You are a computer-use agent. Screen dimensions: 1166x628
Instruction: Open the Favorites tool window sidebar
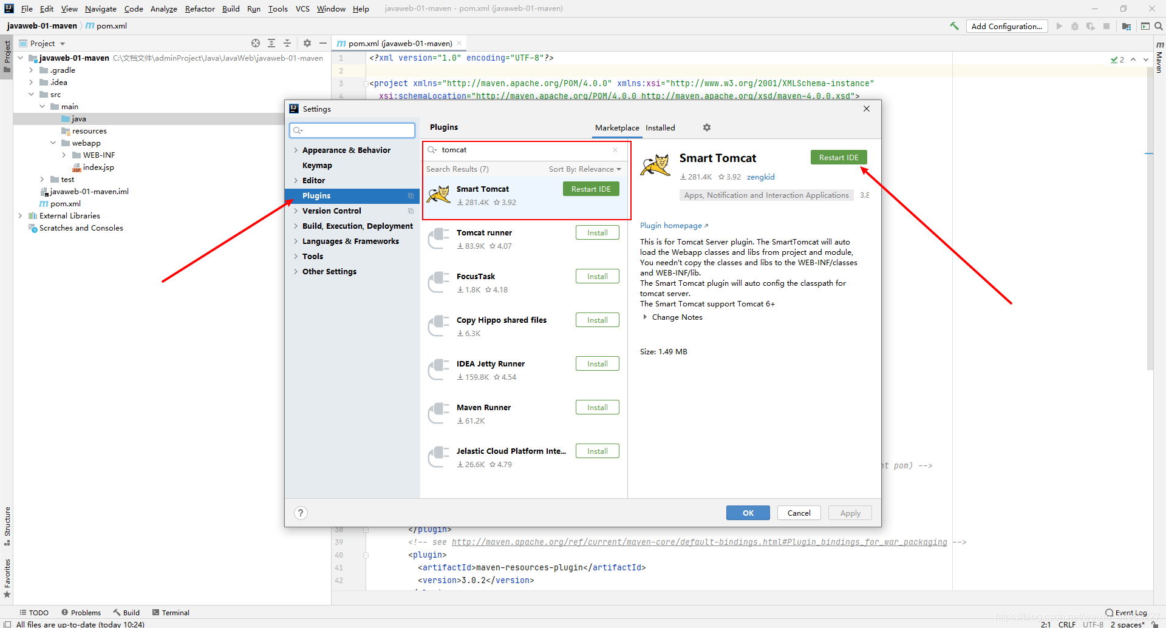click(7, 578)
